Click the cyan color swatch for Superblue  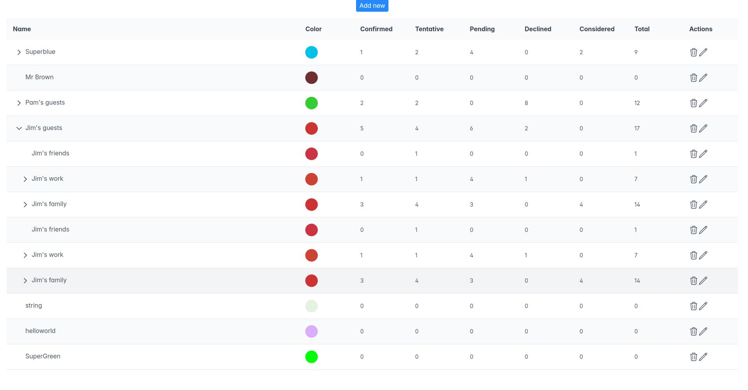[x=311, y=52]
